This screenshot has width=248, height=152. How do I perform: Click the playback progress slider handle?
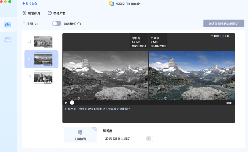[72, 103]
